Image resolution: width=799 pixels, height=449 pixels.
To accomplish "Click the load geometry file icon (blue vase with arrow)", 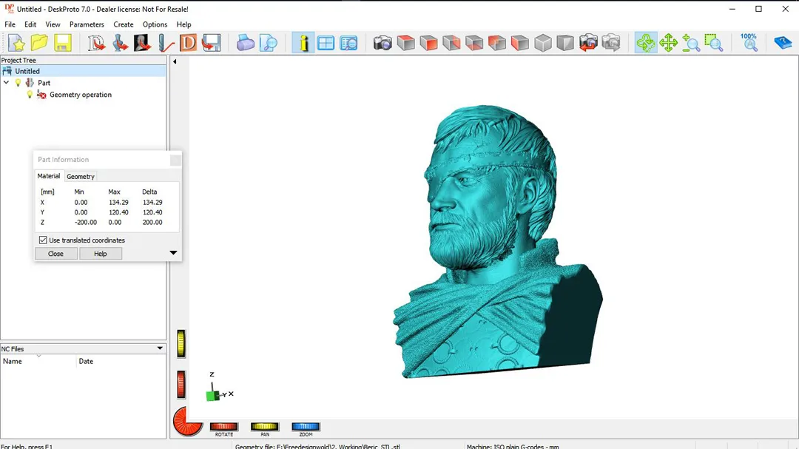I will [120, 43].
